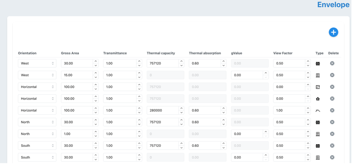Open Orientation dropdown of North 1.00 row

pos(37,134)
